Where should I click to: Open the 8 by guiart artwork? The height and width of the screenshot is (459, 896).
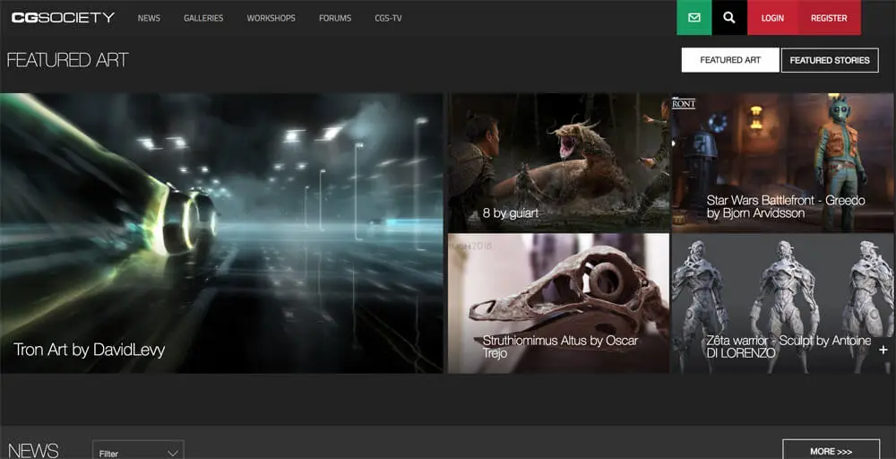(558, 162)
